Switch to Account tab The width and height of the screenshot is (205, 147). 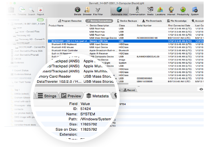click(197, 21)
